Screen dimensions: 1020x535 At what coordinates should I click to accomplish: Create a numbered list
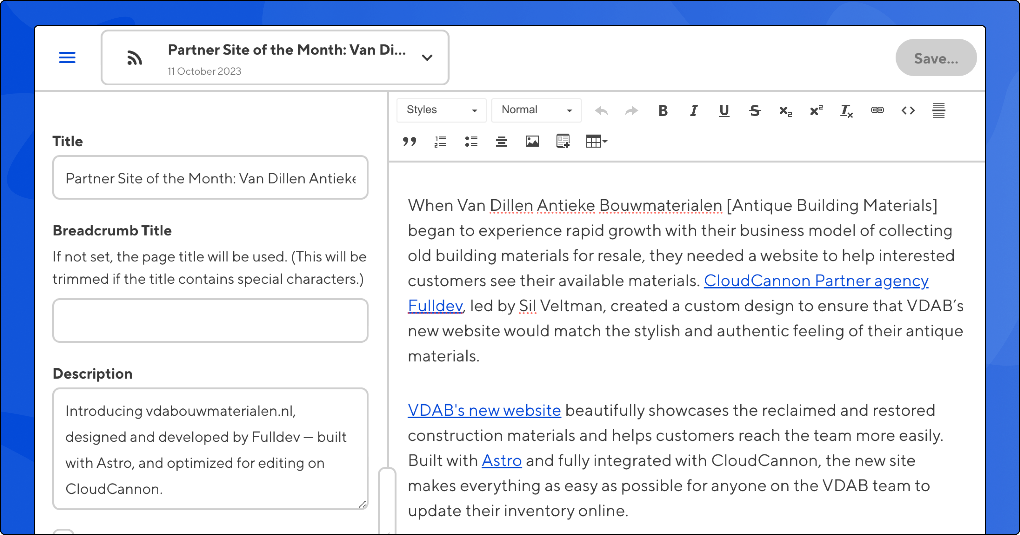tap(440, 141)
